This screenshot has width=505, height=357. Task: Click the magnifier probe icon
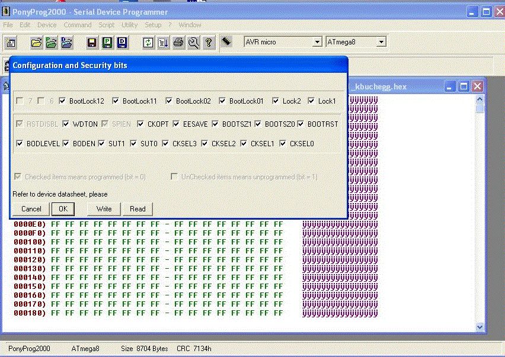(x=194, y=43)
